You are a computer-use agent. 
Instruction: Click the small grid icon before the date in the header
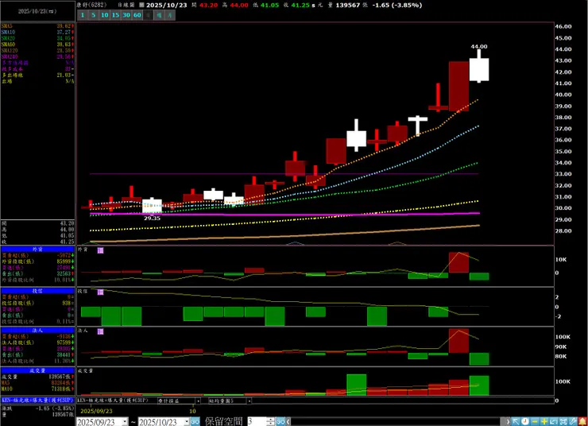coord(141,5)
